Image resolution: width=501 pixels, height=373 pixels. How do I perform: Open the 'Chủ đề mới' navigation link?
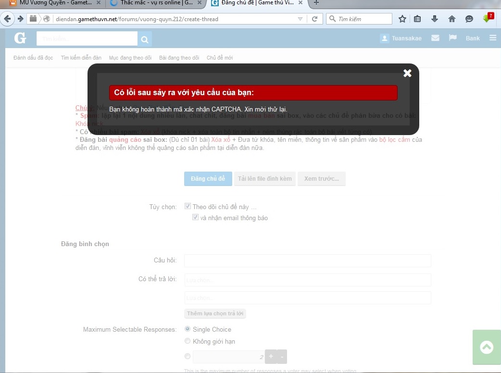(220, 58)
